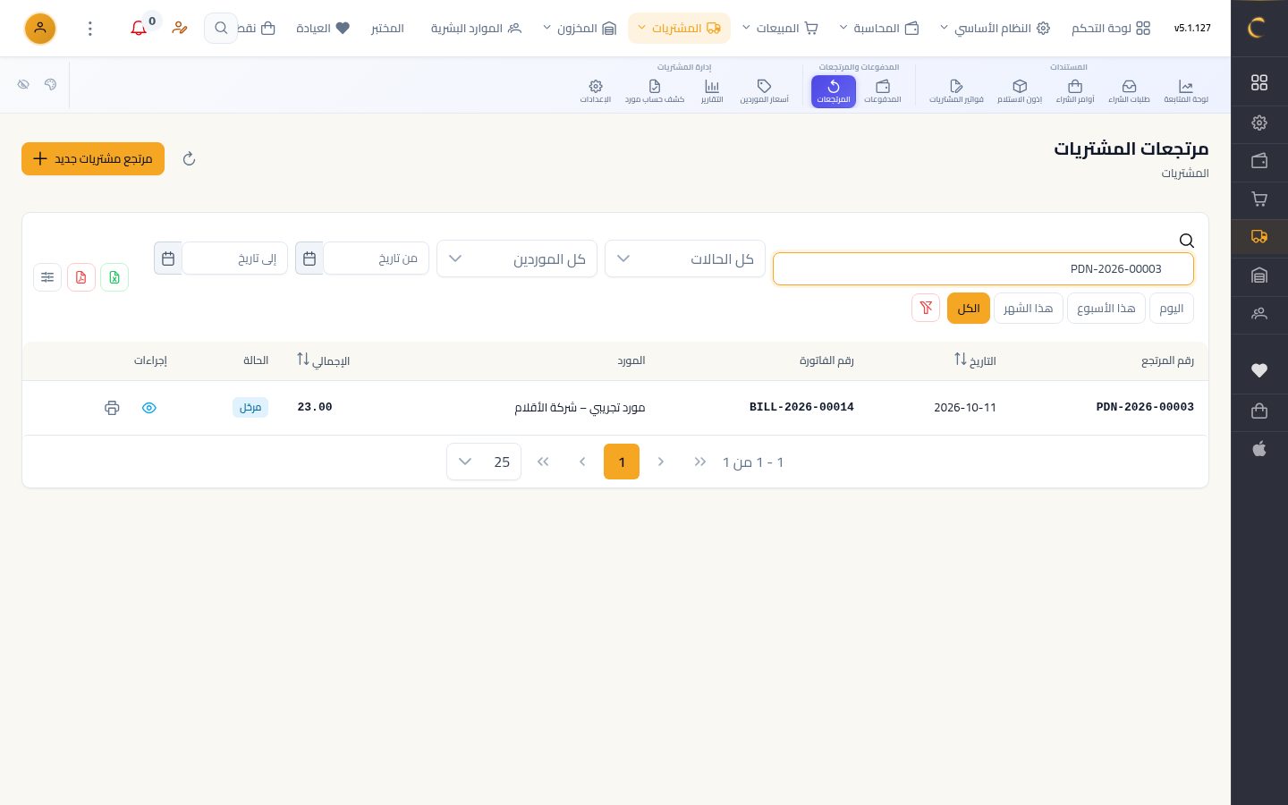
Task: Open التقارير reports
Action: pyautogui.click(x=712, y=91)
